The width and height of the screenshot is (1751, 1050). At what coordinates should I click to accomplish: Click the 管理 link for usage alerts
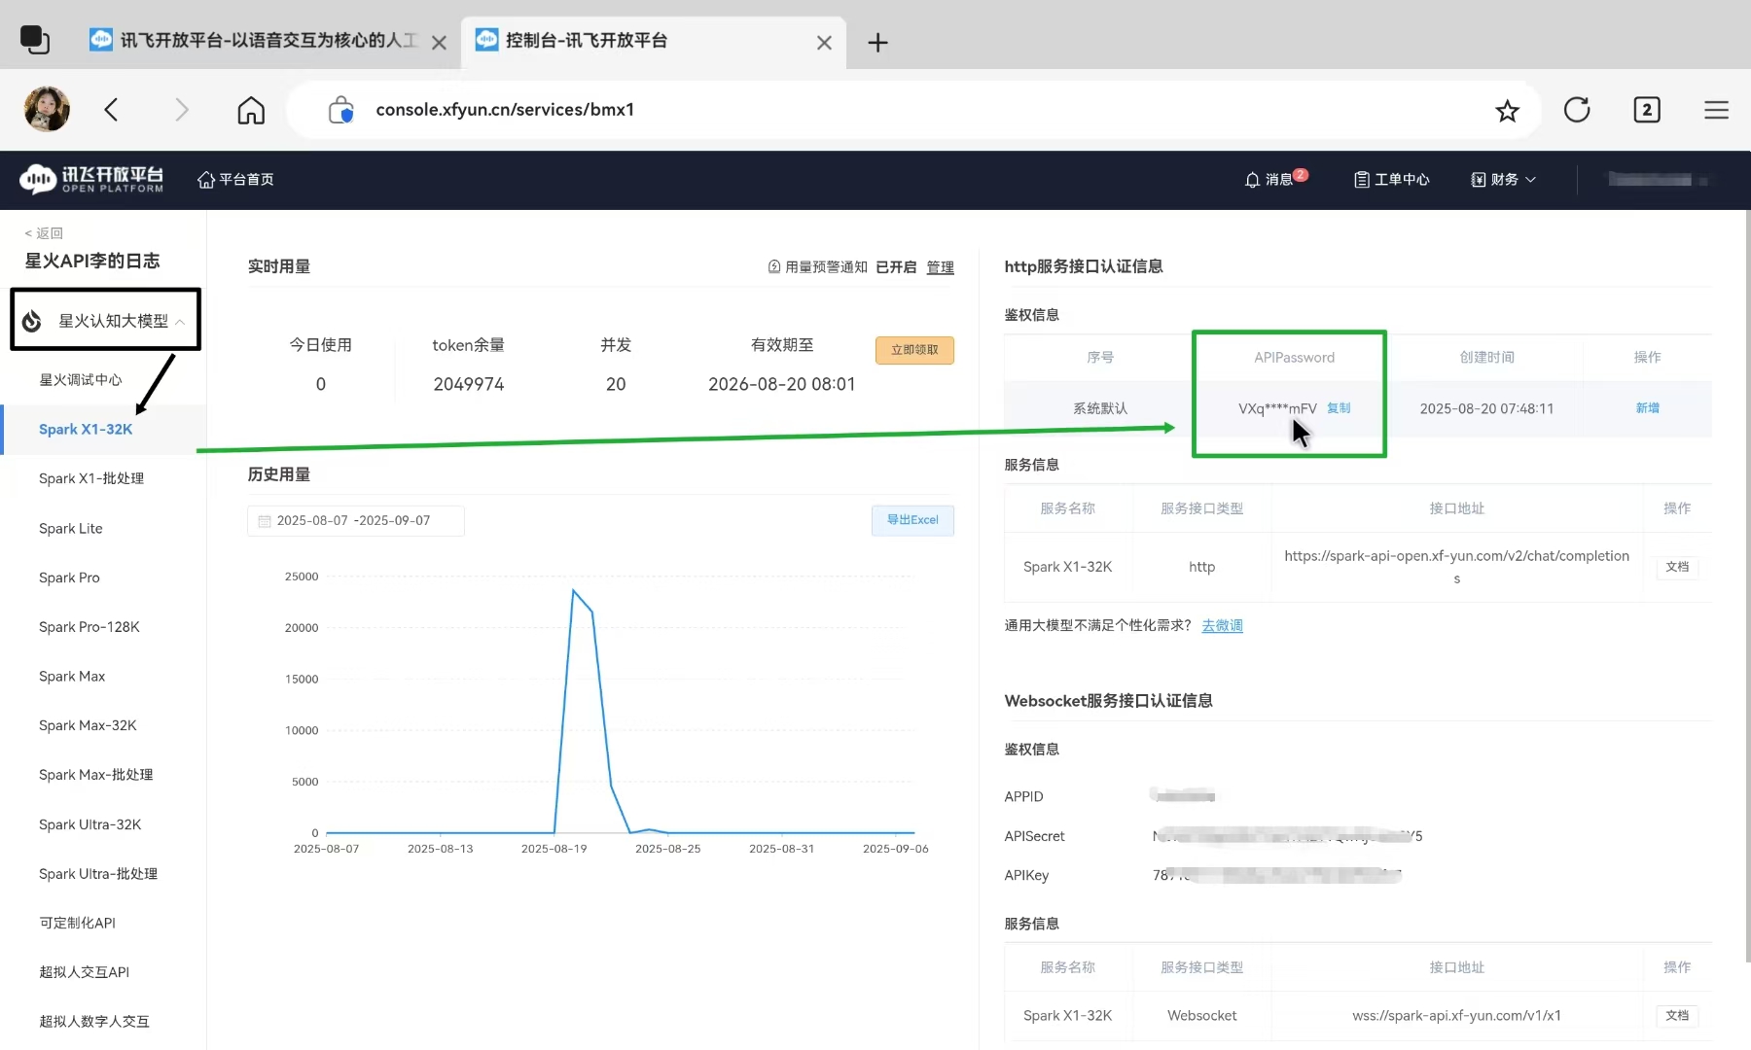940,267
